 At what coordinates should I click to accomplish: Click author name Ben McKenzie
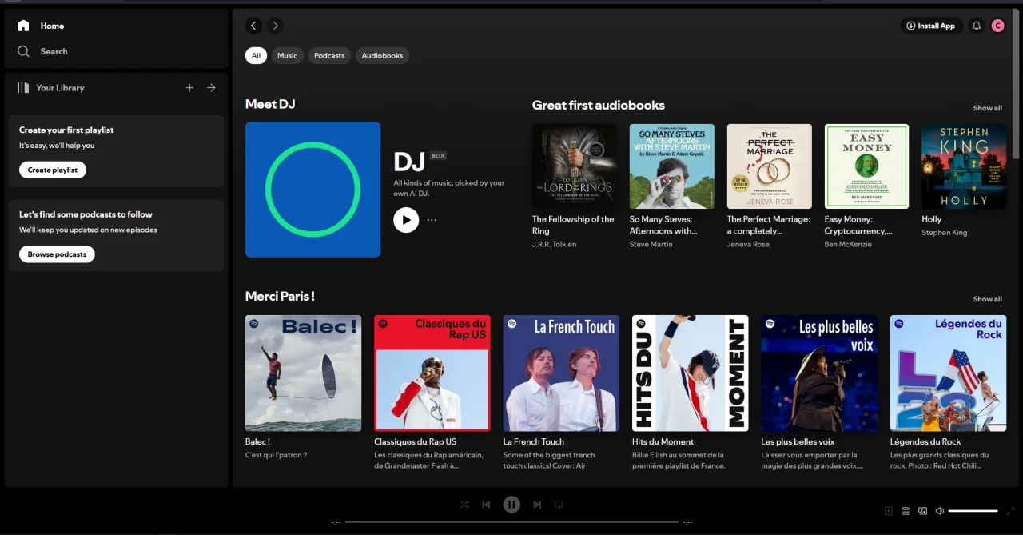[x=850, y=244]
